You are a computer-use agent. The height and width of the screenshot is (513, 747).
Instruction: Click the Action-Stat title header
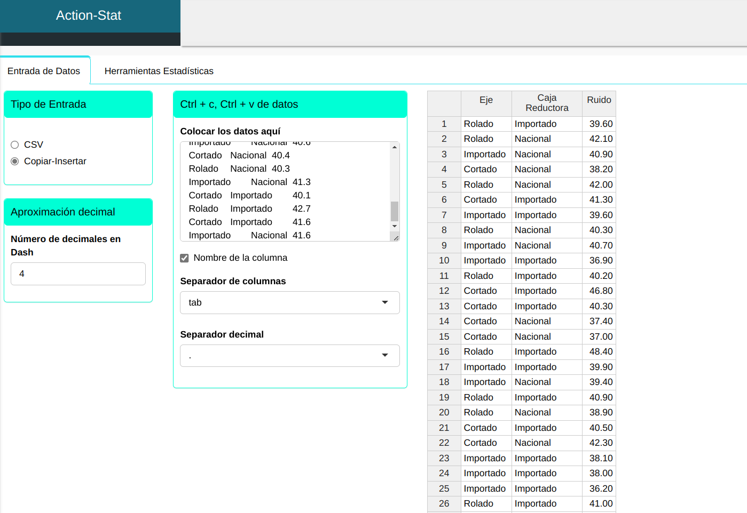tap(89, 15)
